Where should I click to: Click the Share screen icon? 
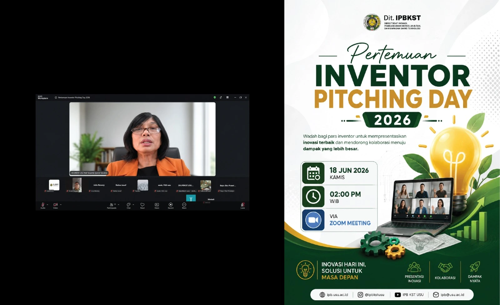click(157, 205)
